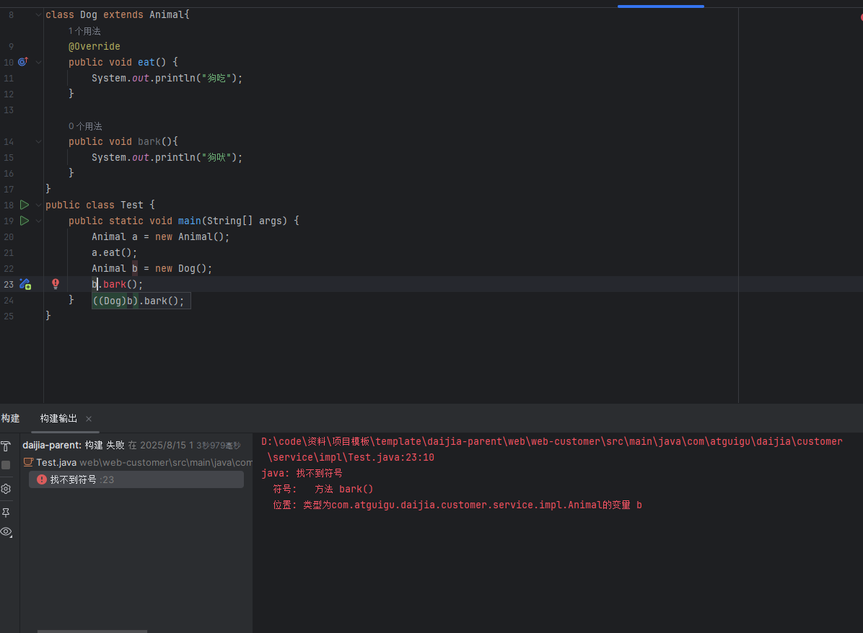The width and height of the screenshot is (863, 633).
Task: Click the '1个用法' usages hint above eat()
Action: click(x=84, y=31)
